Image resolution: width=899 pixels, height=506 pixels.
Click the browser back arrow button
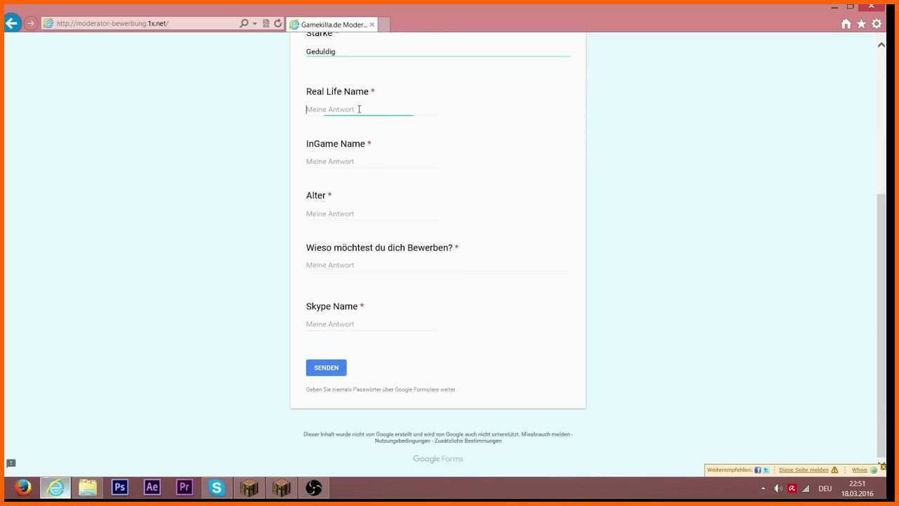coord(12,24)
